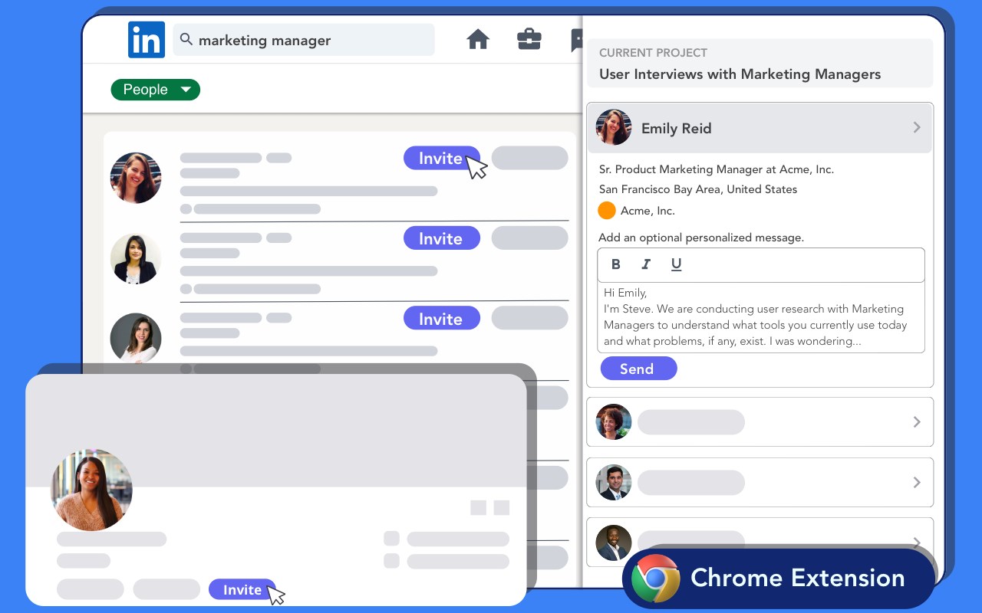This screenshot has width=982, height=613.
Task: Click the Chrome logo icon
Action: tap(656, 578)
